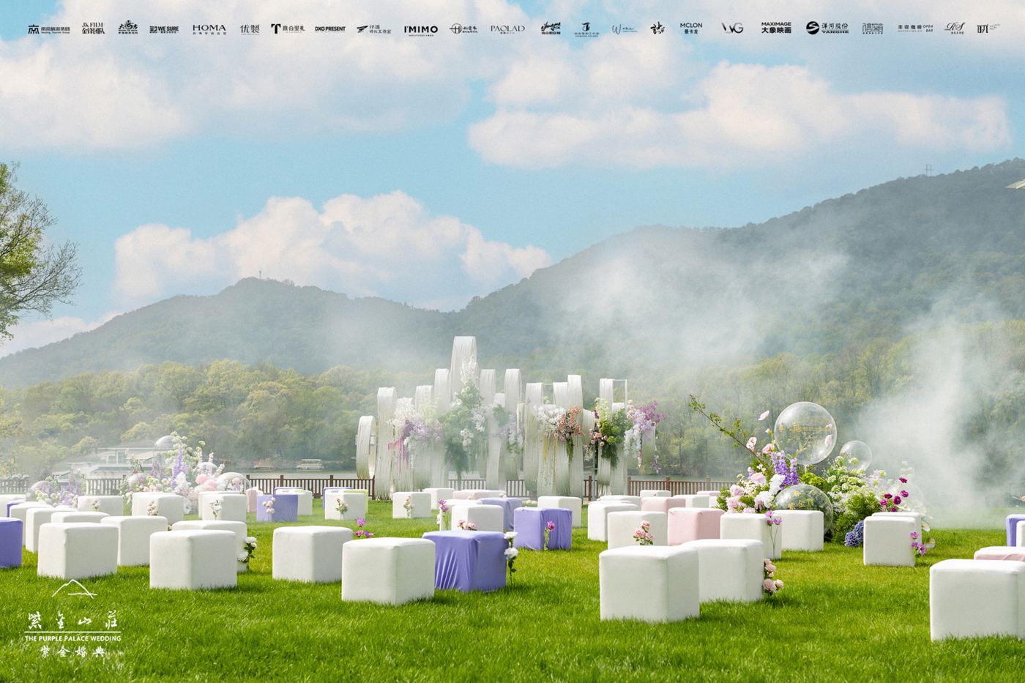Click the JA FILM logo
Image resolution: width=1025 pixels, height=683 pixels.
coord(93,29)
